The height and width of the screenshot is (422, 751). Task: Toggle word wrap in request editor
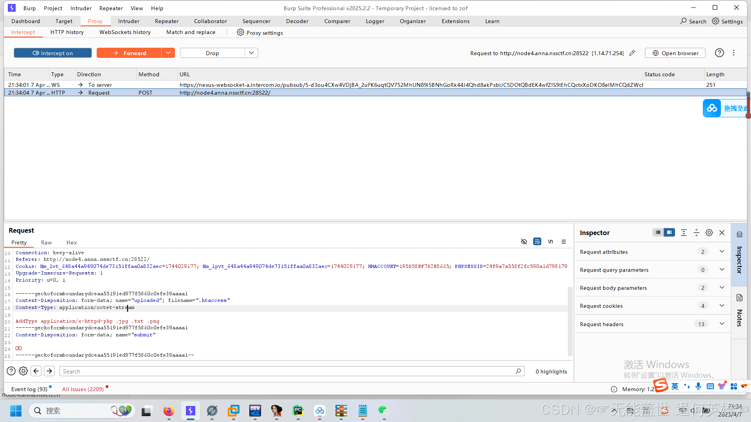537,242
